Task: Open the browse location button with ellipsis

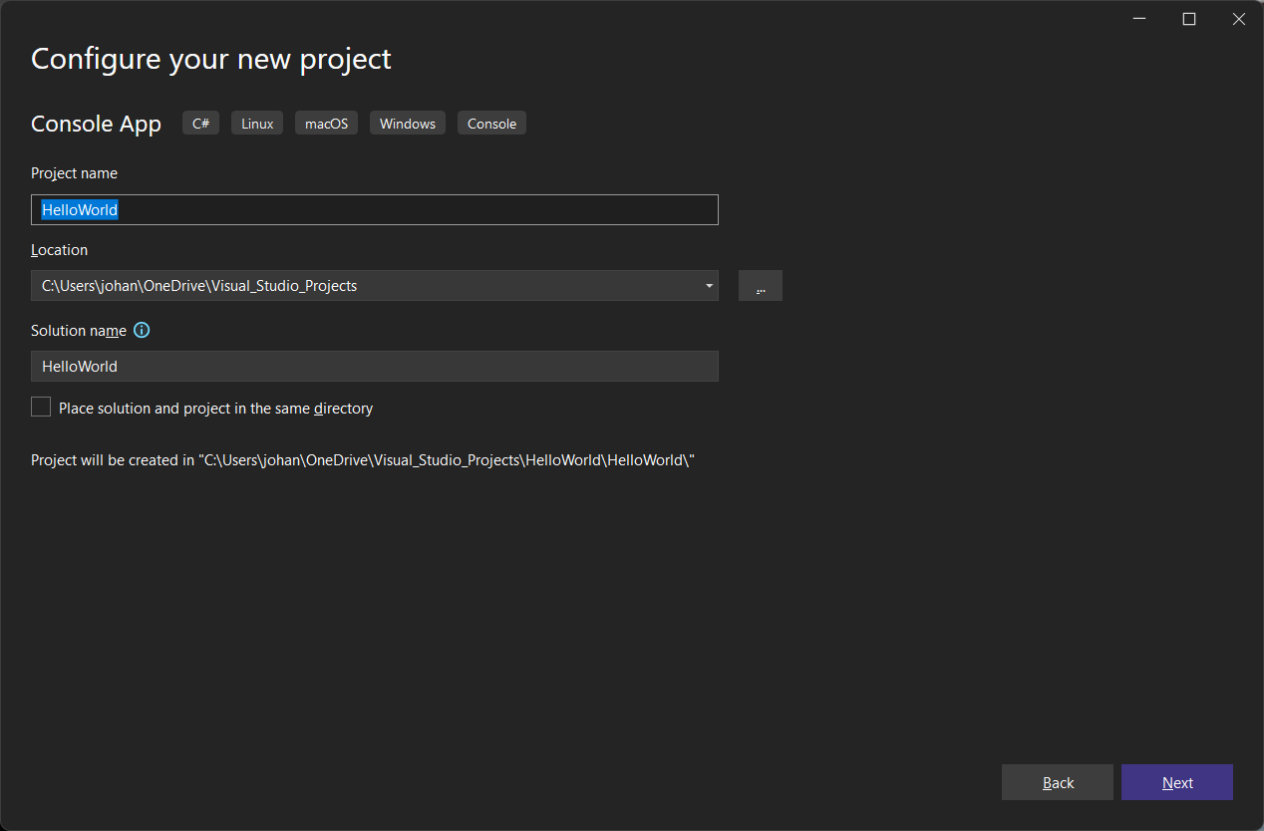Action: [761, 286]
